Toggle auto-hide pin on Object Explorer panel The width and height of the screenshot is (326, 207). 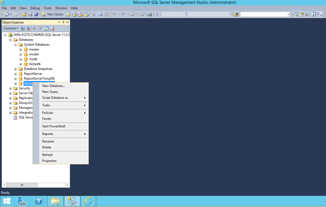tap(63, 22)
